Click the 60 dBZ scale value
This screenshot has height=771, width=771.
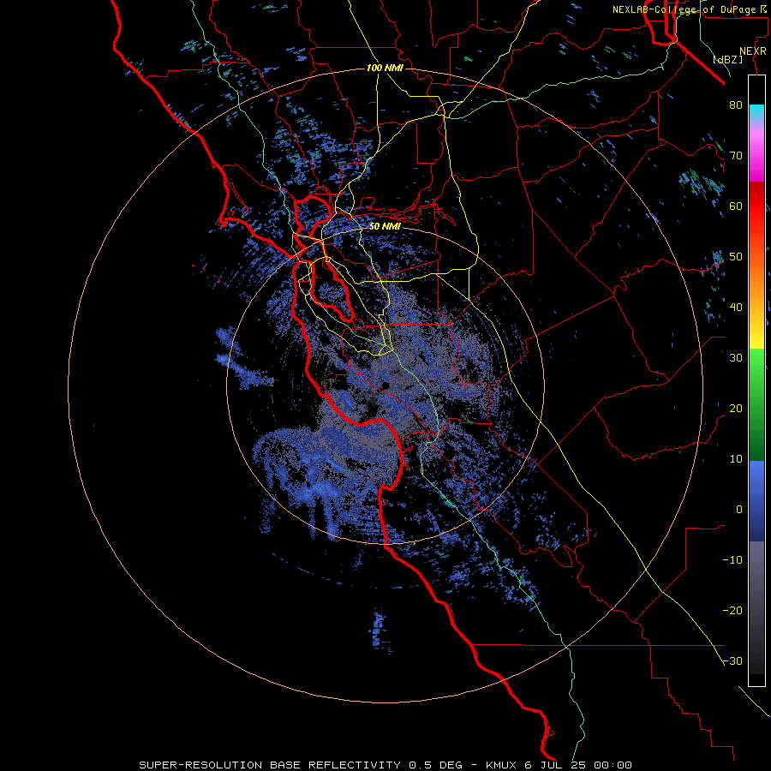[736, 206]
